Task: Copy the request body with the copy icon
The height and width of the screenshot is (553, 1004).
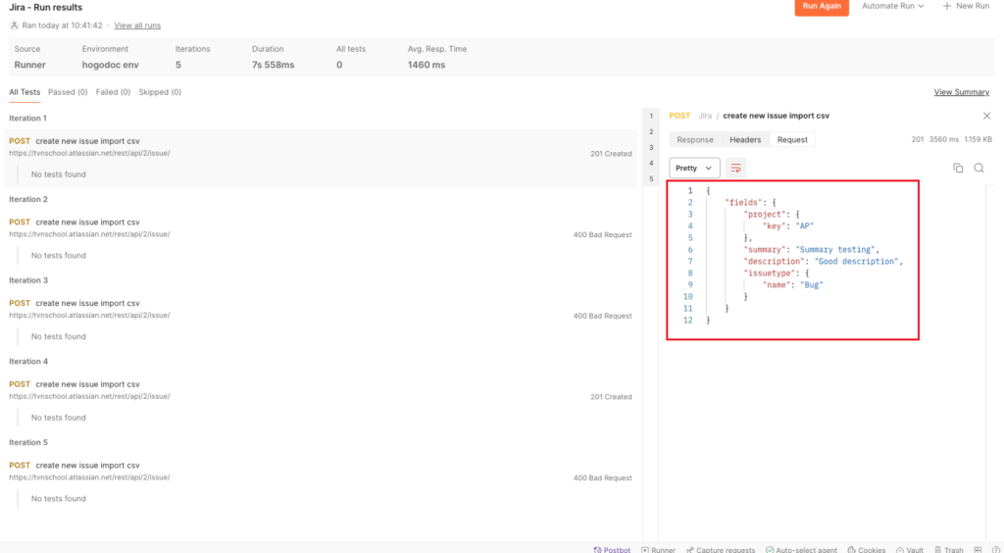Action: (958, 168)
